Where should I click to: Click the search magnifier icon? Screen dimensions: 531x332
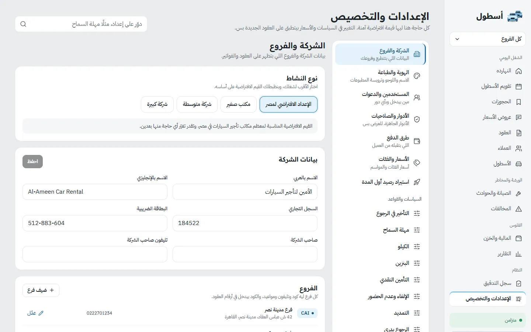[23, 24]
